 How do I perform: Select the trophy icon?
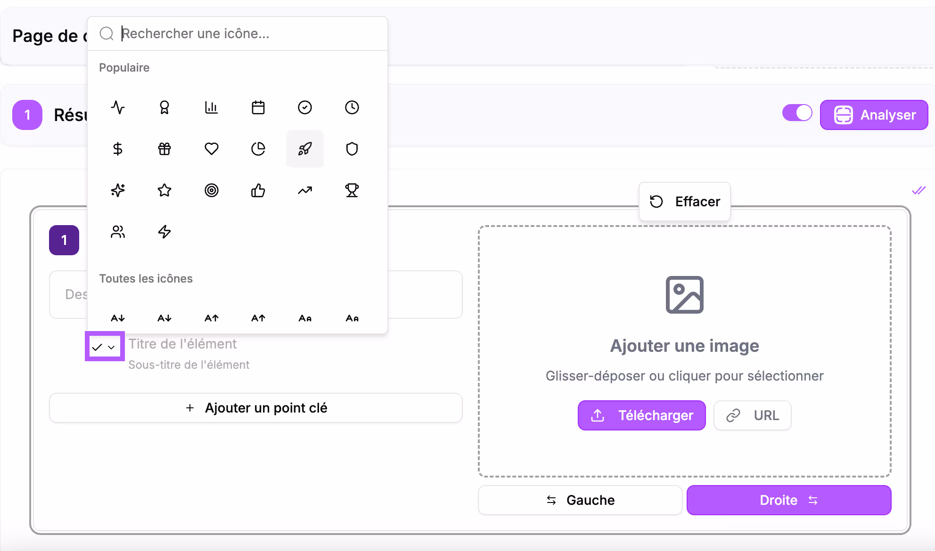click(x=352, y=190)
